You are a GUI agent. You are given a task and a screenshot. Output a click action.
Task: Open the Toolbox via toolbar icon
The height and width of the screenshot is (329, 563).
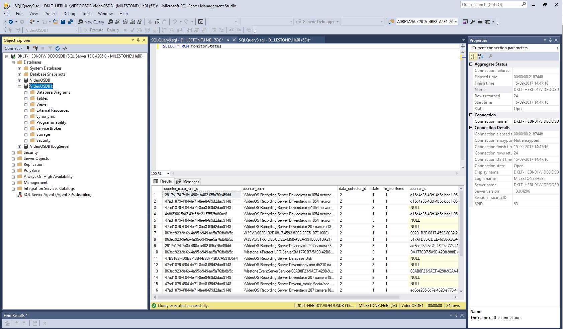(x=480, y=22)
